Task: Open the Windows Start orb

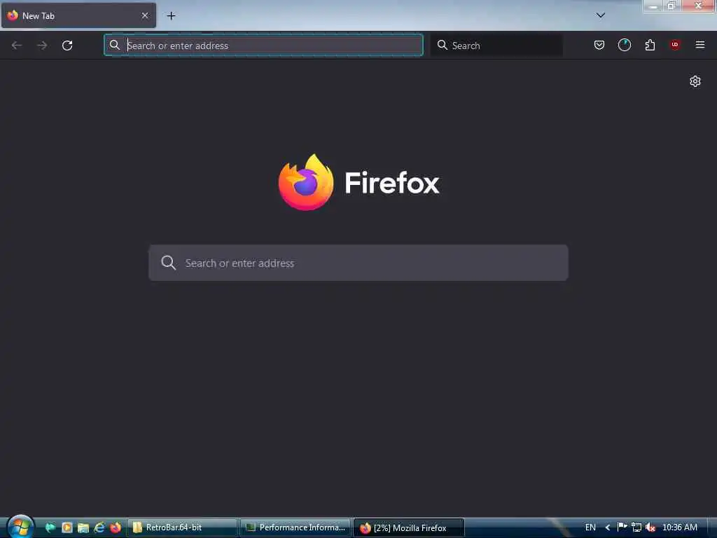Action: tap(20, 527)
